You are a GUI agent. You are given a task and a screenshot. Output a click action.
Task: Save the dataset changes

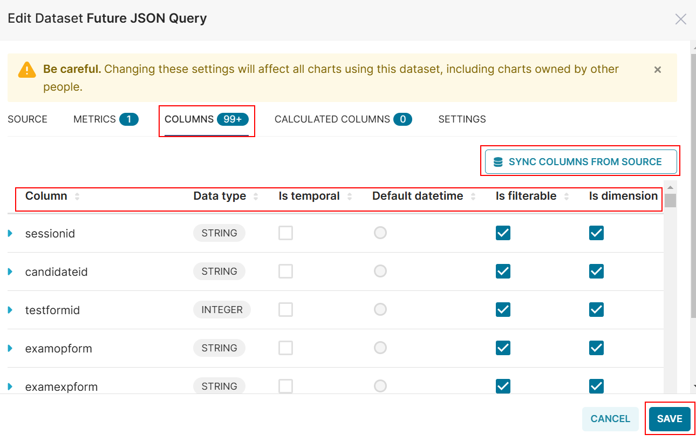point(669,419)
